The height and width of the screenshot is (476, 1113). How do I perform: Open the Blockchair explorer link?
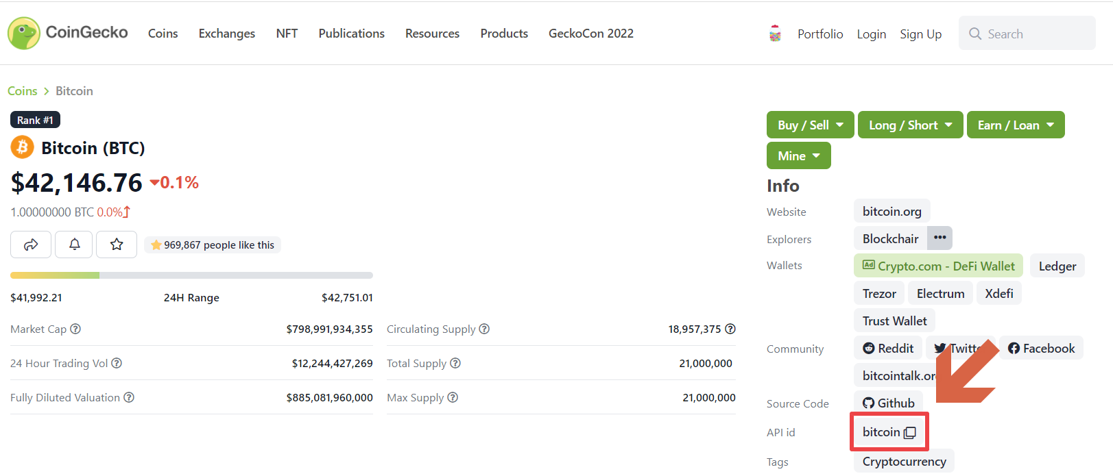tap(890, 238)
